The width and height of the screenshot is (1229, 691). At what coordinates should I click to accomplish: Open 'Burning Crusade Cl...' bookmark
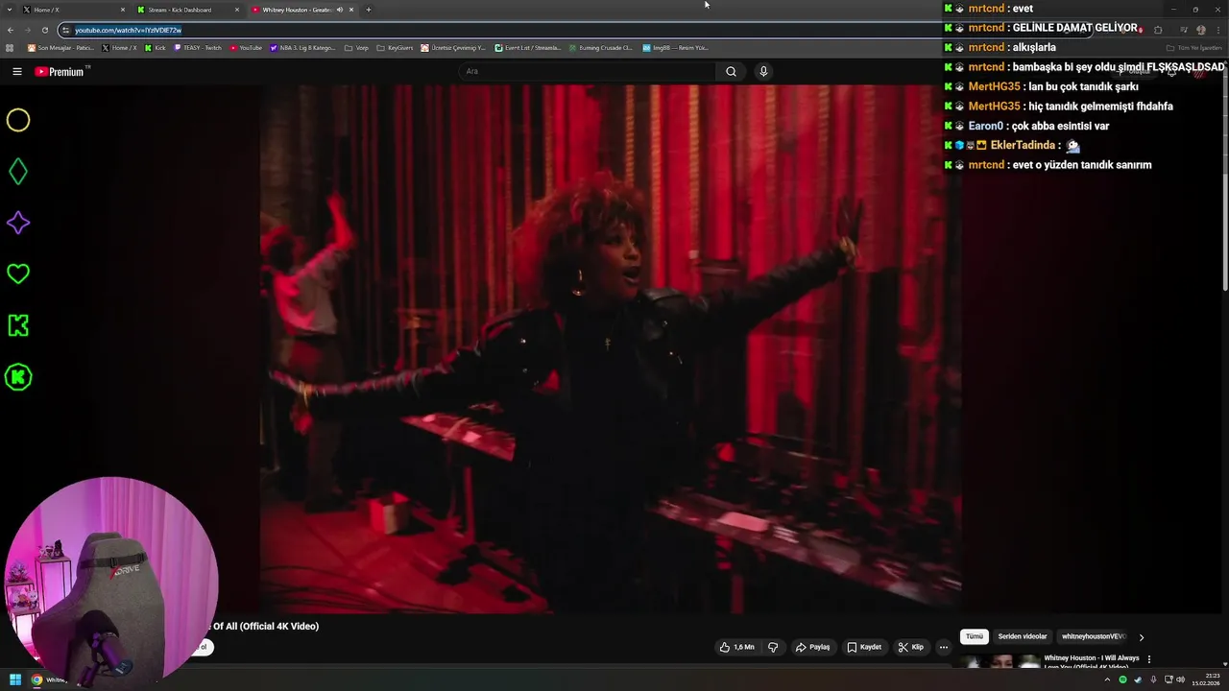[600, 47]
